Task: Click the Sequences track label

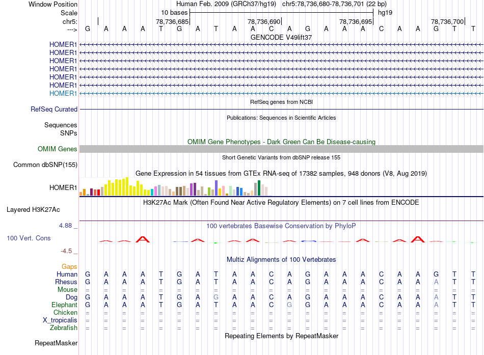Action: pyautogui.click(x=61, y=125)
